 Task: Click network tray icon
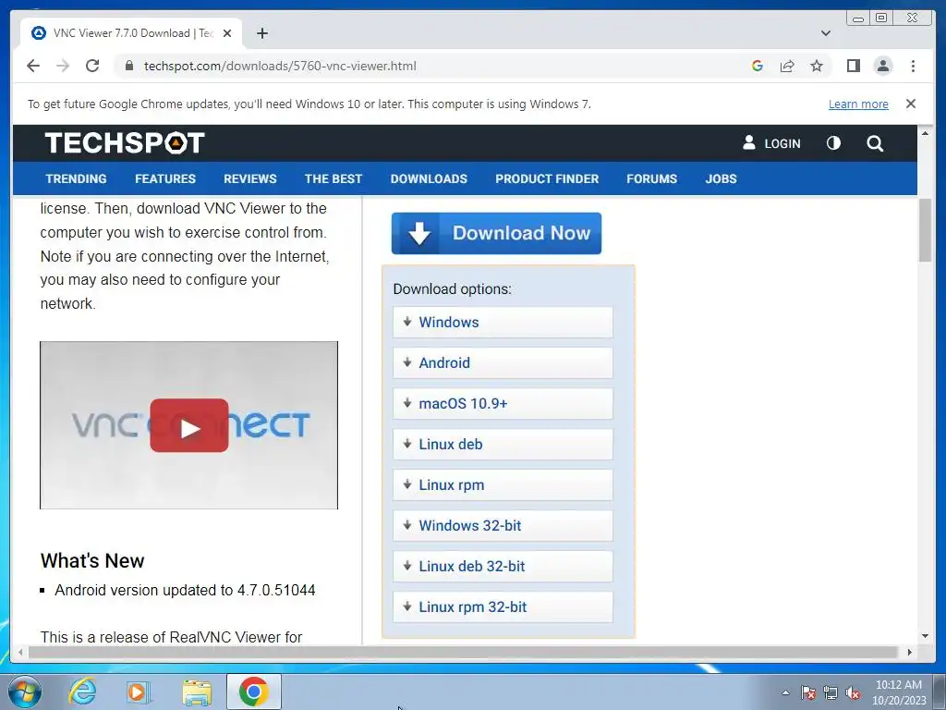coord(831,692)
